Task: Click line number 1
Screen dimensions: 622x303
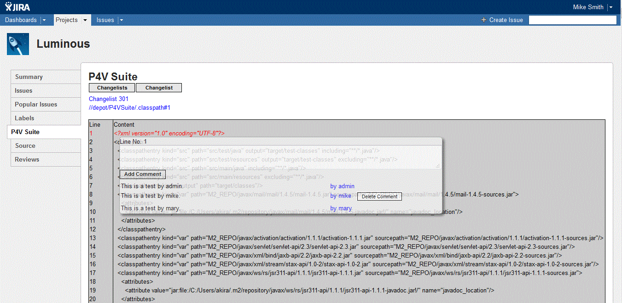Action: coord(91,134)
